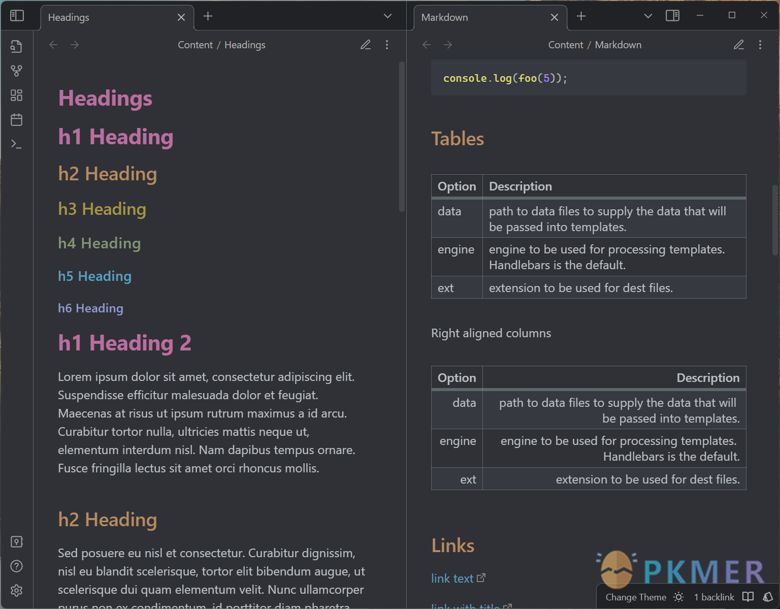This screenshot has width=780, height=609.
Task: Expand the tab list dropdown in left pane
Action: tap(387, 16)
